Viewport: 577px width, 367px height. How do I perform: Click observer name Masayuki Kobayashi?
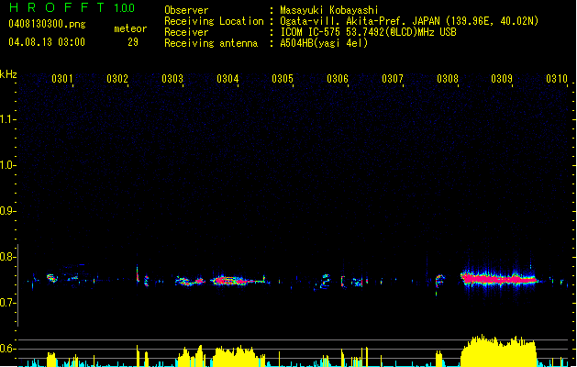click(x=329, y=10)
